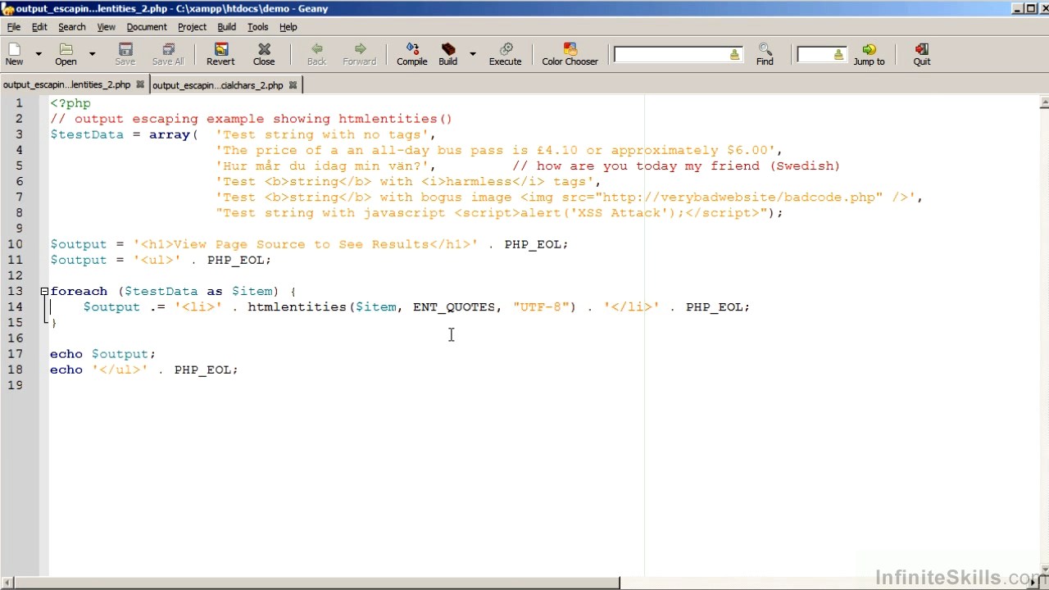Click the clear icon inside the search field
Image resolution: width=1049 pixels, height=590 pixels.
pyautogui.click(x=734, y=55)
